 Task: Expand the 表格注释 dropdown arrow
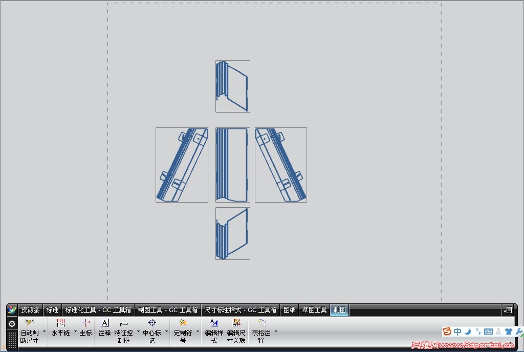tap(276, 332)
